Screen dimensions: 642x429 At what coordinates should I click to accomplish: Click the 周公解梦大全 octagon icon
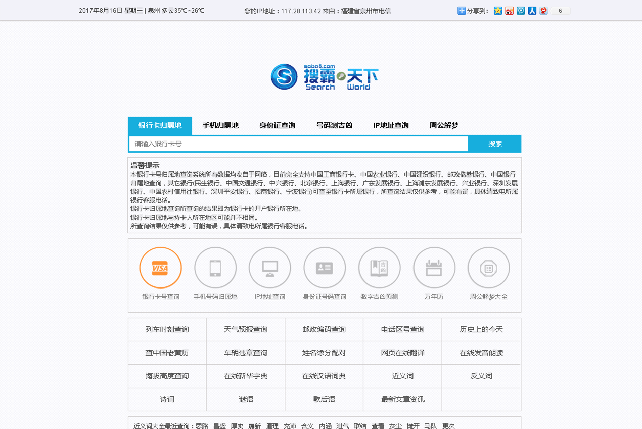[x=488, y=268]
